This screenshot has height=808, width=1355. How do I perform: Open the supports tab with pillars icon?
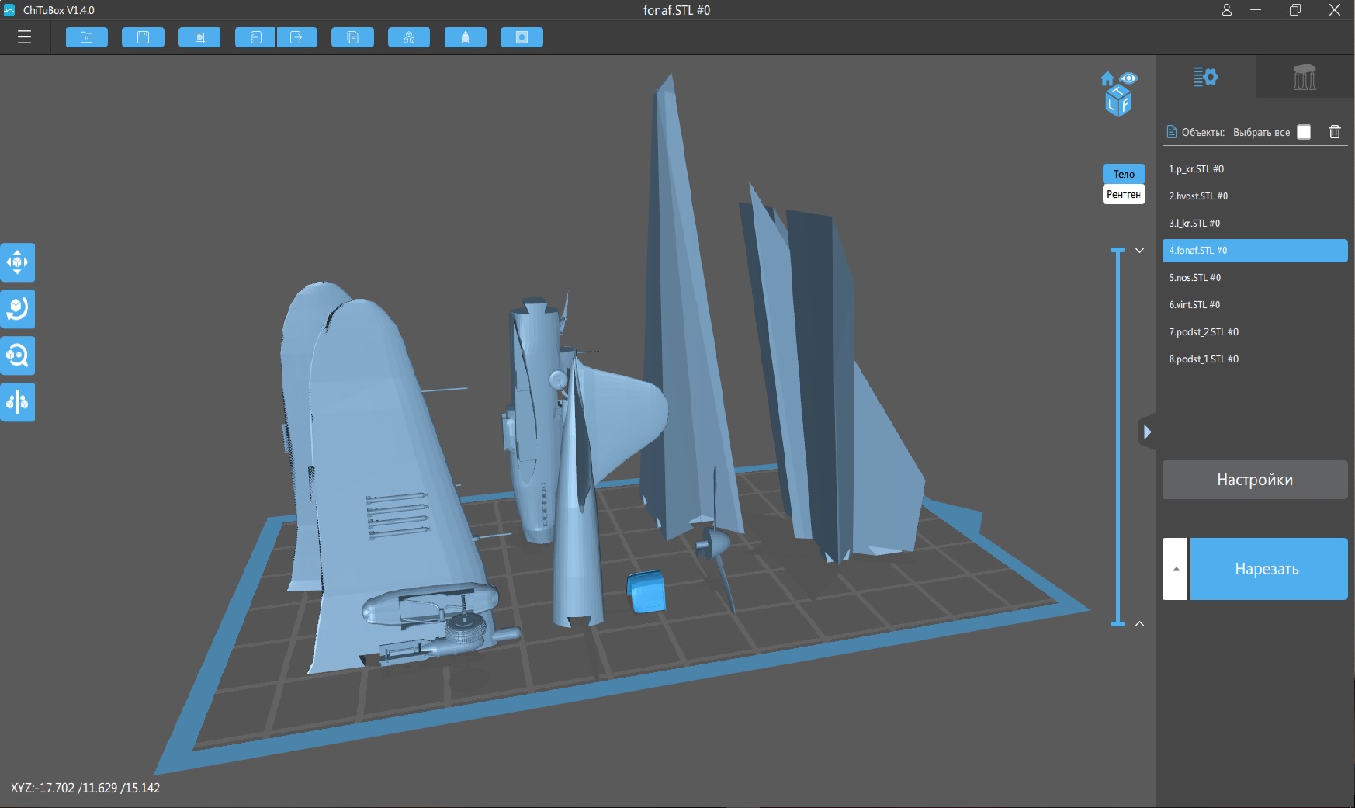click(x=1304, y=77)
